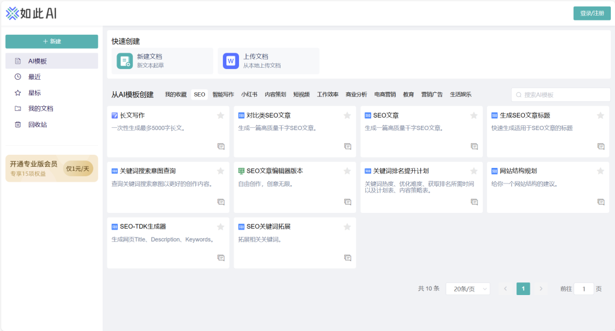This screenshot has width=615, height=331.
Task: Star the 关键词搜索意图查询 template
Action: pos(220,171)
